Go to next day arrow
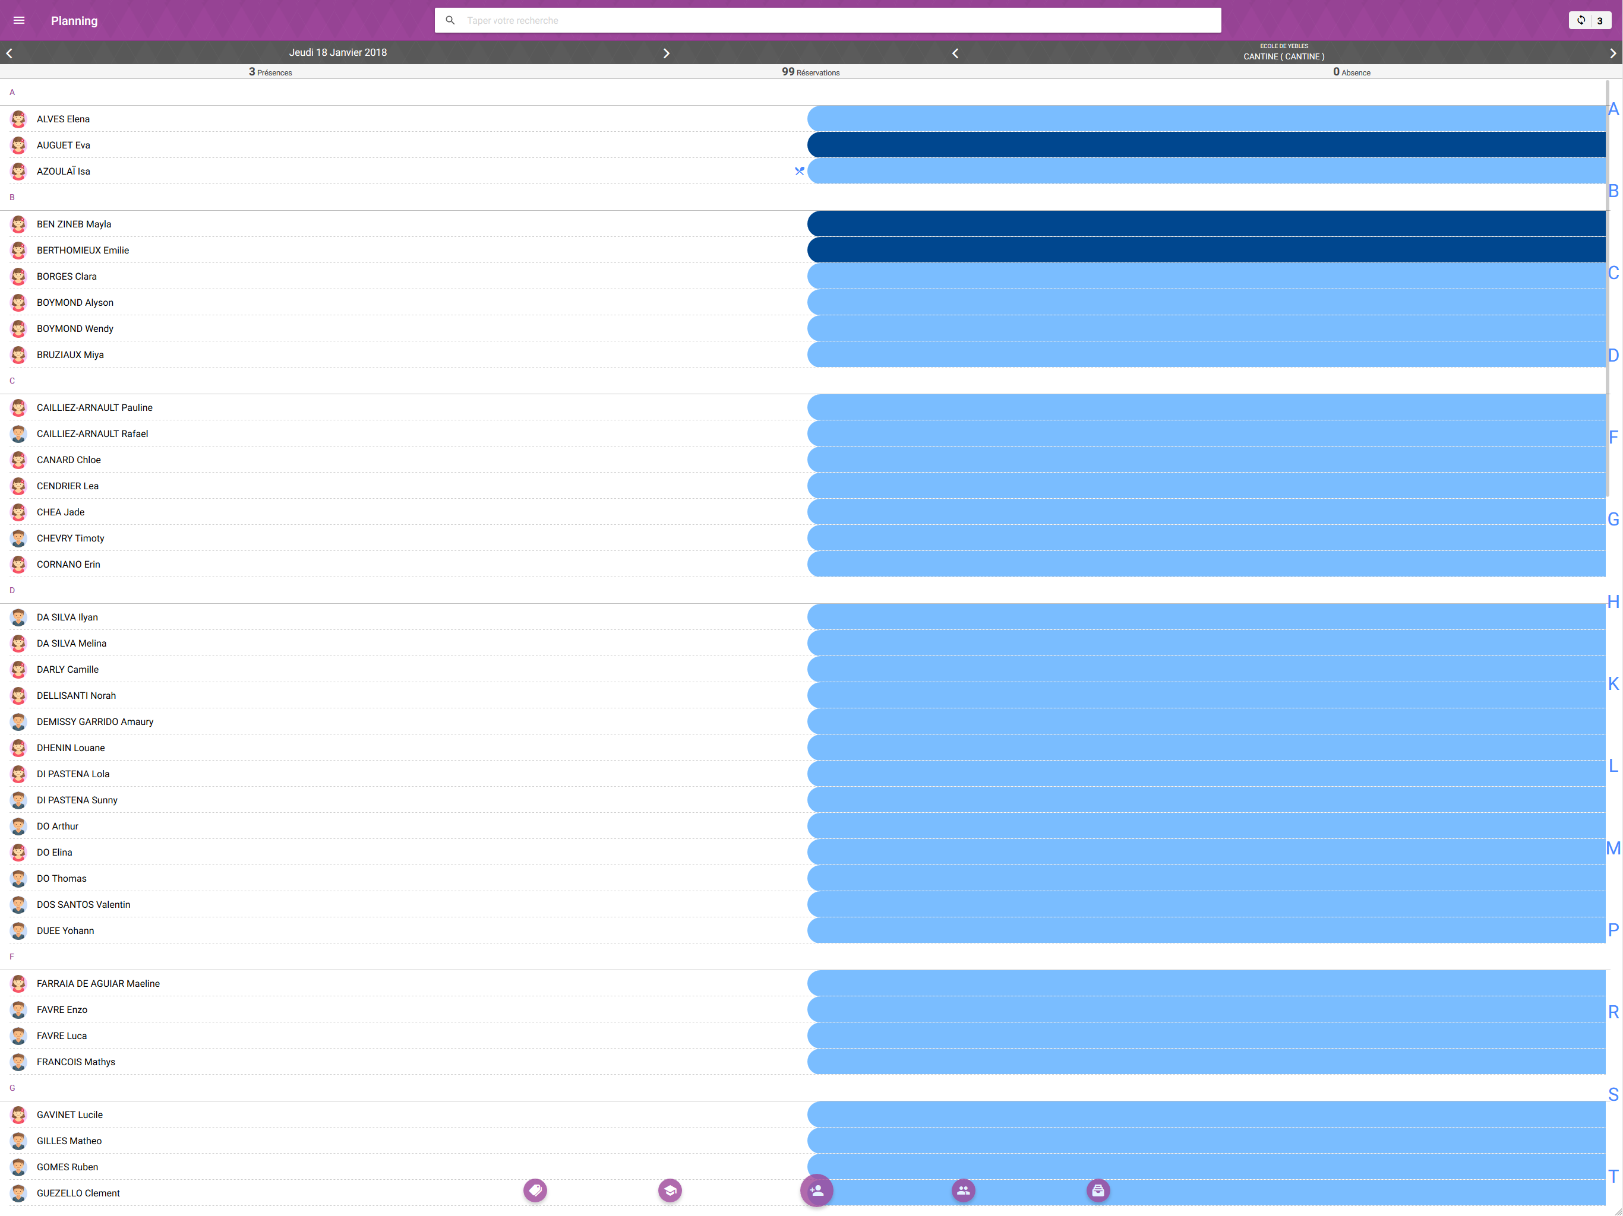This screenshot has width=1623, height=1216. click(x=666, y=53)
